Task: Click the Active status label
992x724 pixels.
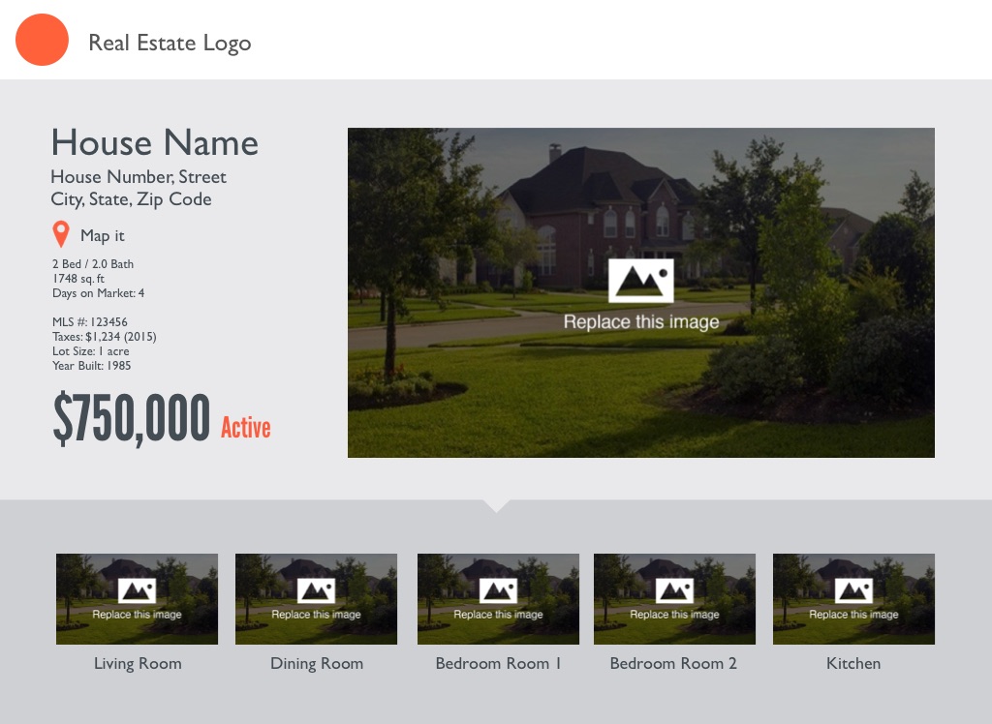Action: click(246, 428)
